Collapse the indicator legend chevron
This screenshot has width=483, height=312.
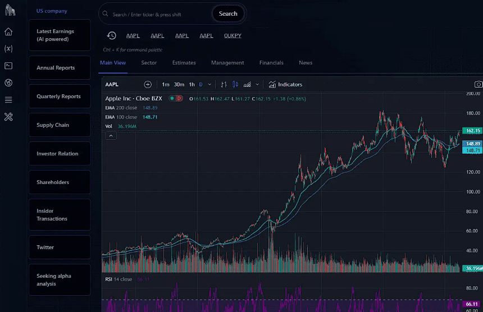(x=111, y=136)
